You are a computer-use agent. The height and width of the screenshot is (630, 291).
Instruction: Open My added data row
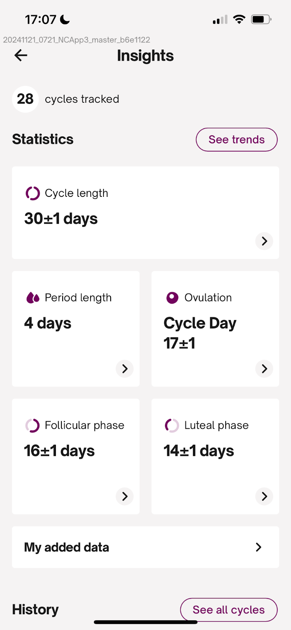(145, 547)
